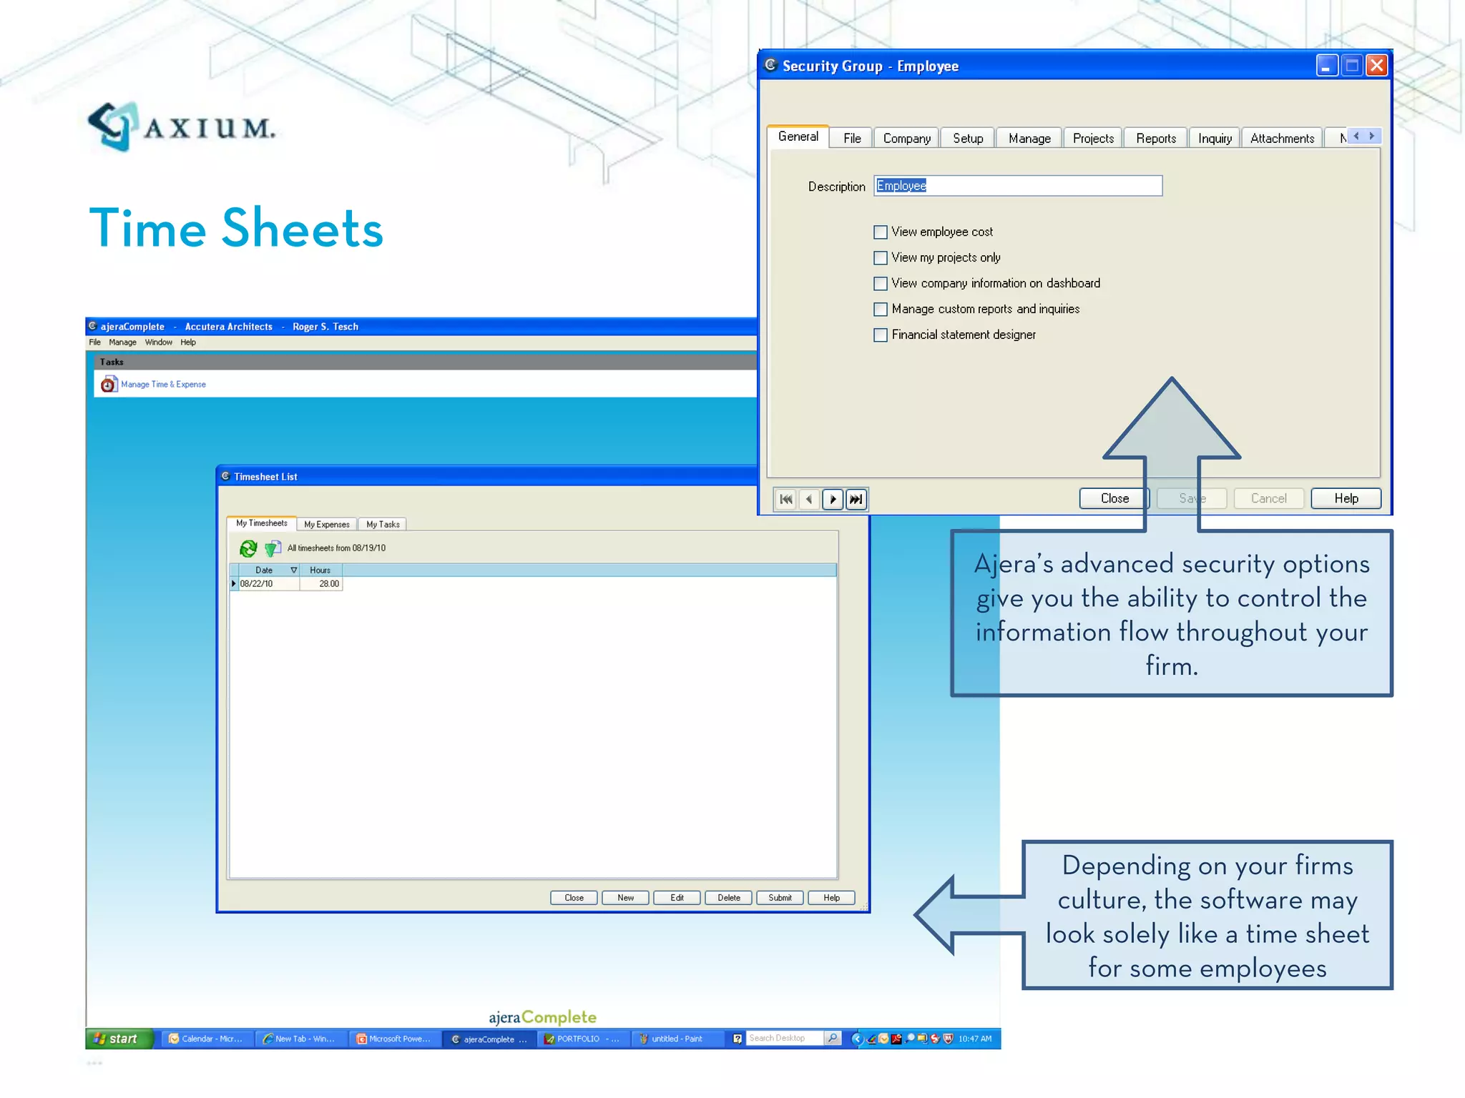This screenshot has width=1465, height=1098.
Task: Jump to the last record arrow
Action: click(x=856, y=499)
